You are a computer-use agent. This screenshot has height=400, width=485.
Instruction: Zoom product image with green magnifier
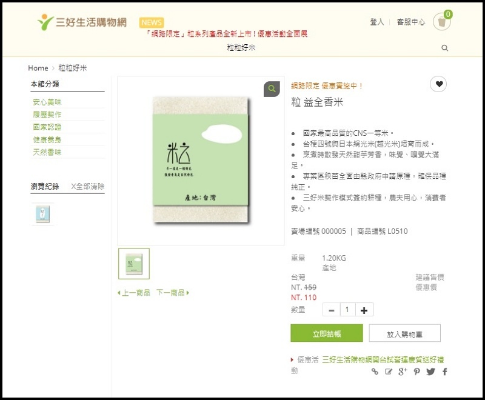click(x=272, y=88)
